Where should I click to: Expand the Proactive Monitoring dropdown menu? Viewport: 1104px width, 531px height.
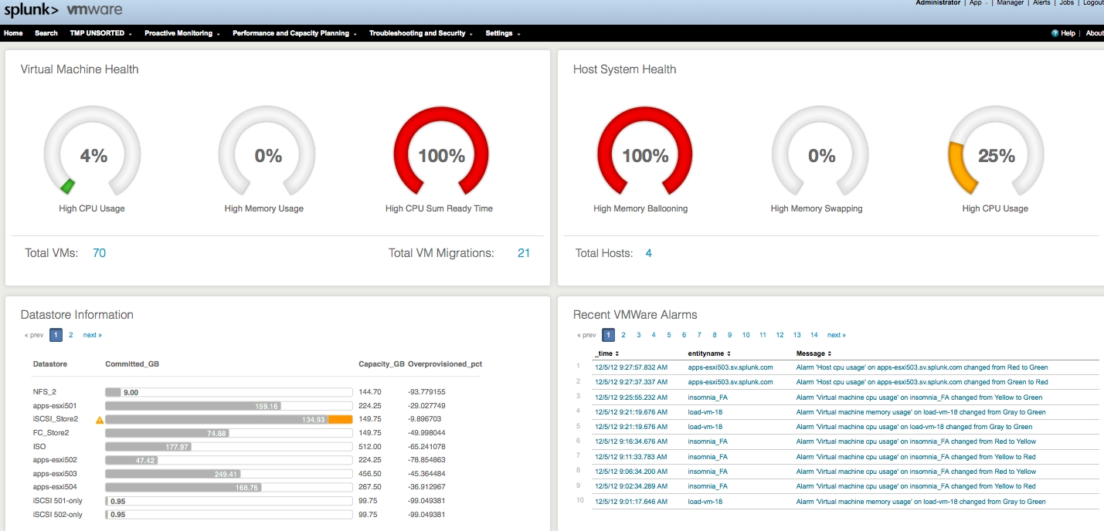click(x=182, y=33)
